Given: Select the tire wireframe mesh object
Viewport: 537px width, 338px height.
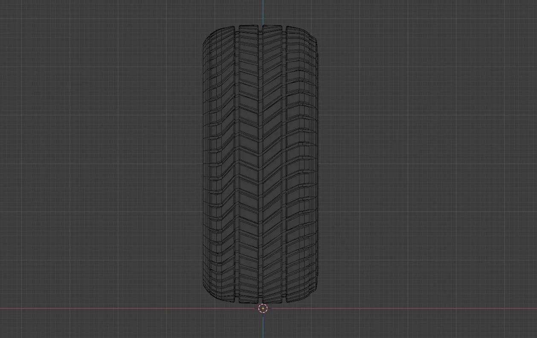Looking at the screenshot, I should click(260, 164).
